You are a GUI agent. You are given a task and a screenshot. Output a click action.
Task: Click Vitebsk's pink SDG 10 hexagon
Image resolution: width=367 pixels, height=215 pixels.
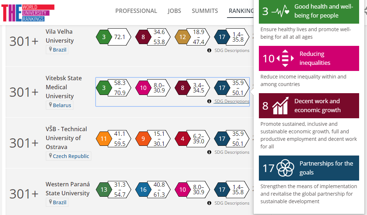click(143, 88)
